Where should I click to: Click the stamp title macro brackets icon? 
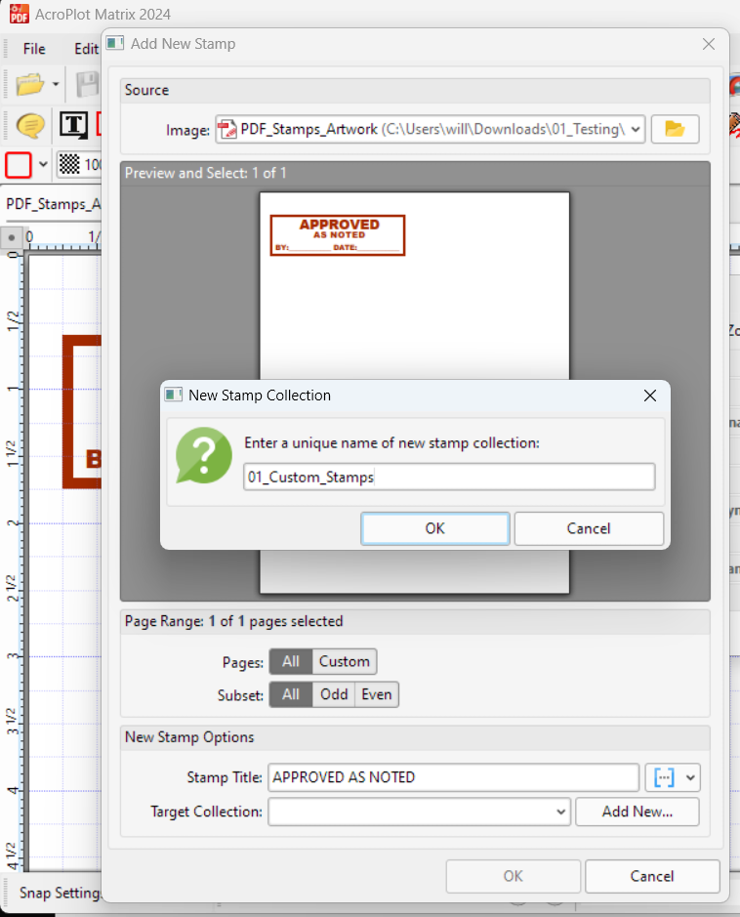pyautogui.click(x=665, y=777)
